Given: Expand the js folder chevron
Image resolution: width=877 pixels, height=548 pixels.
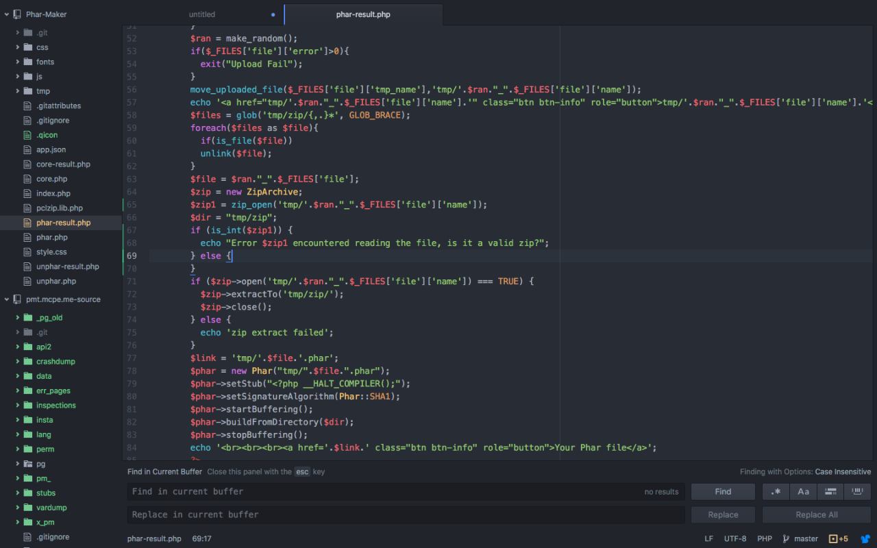Looking at the screenshot, I should coord(18,76).
